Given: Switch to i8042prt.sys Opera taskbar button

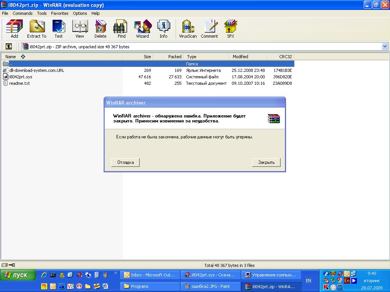Looking at the screenshot, I should (x=210, y=275).
